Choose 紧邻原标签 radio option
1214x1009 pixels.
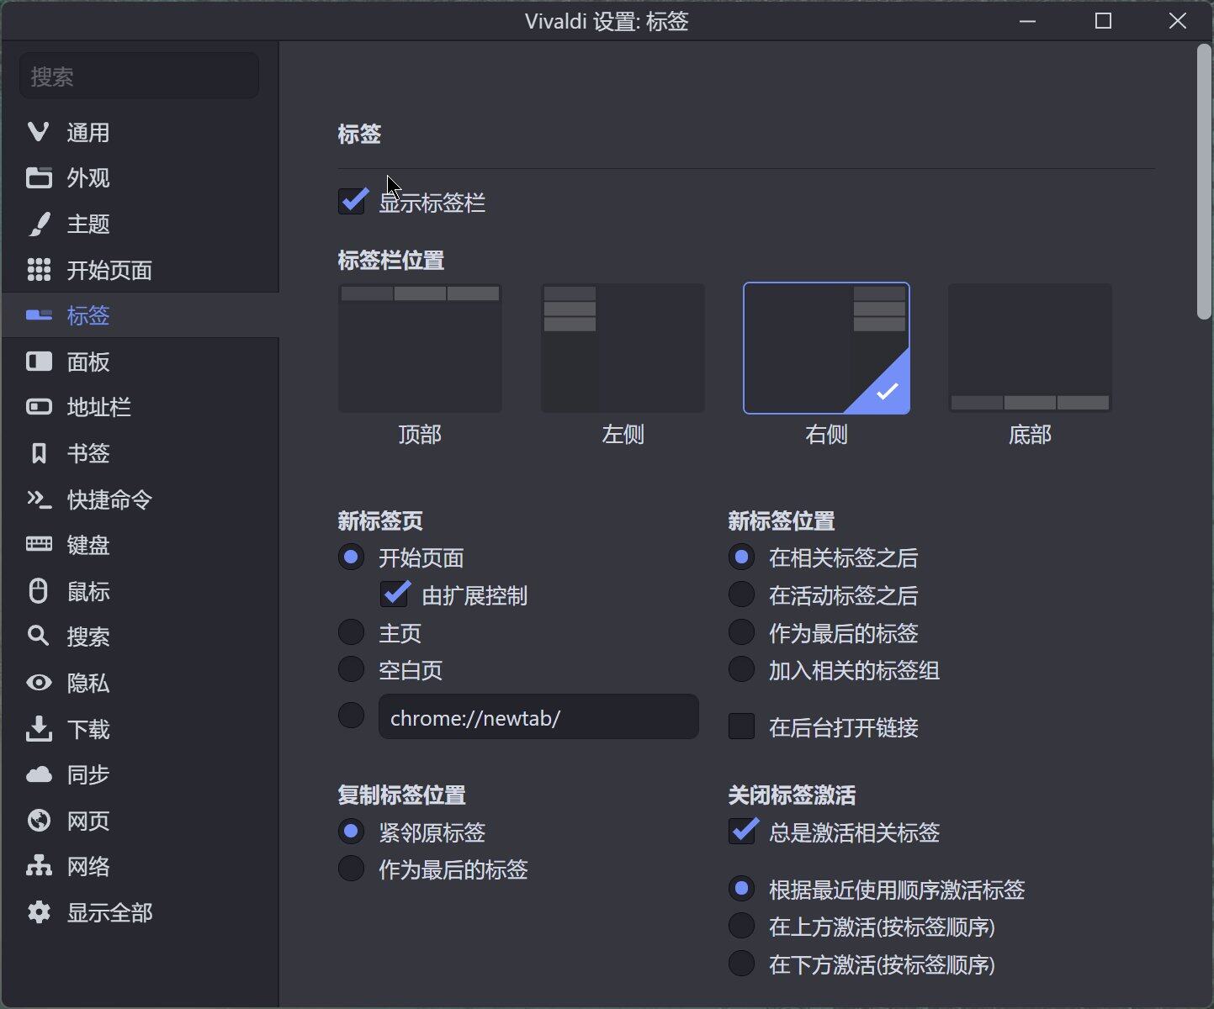(x=351, y=832)
